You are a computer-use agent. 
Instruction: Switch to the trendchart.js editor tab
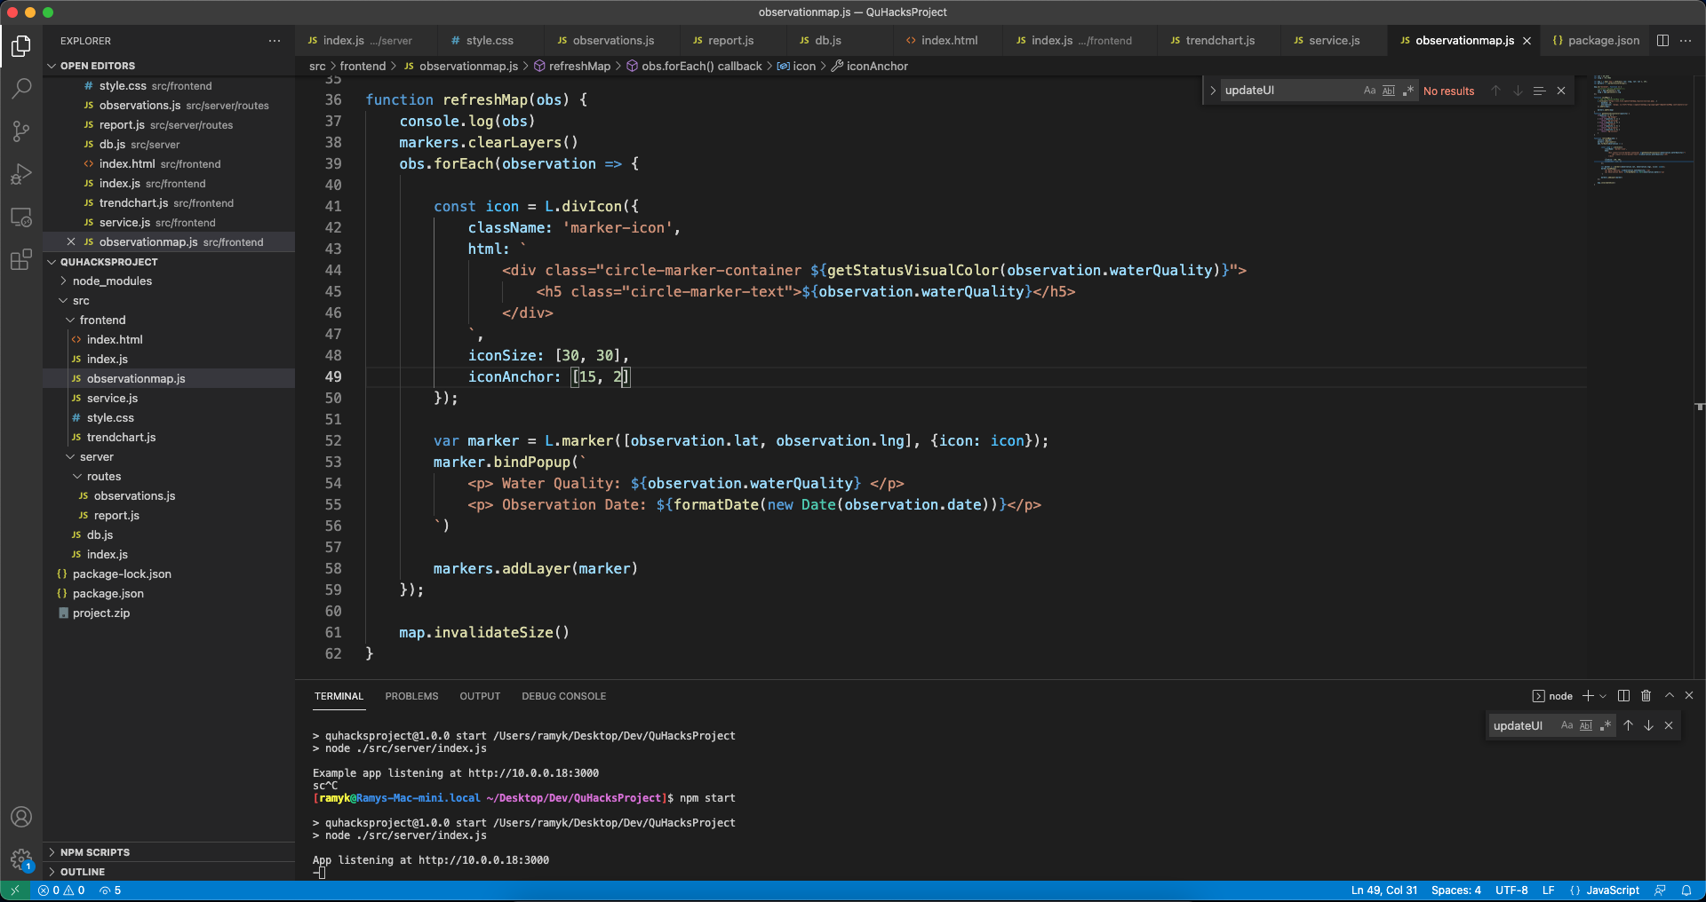pyautogui.click(x=1219, y=41)
